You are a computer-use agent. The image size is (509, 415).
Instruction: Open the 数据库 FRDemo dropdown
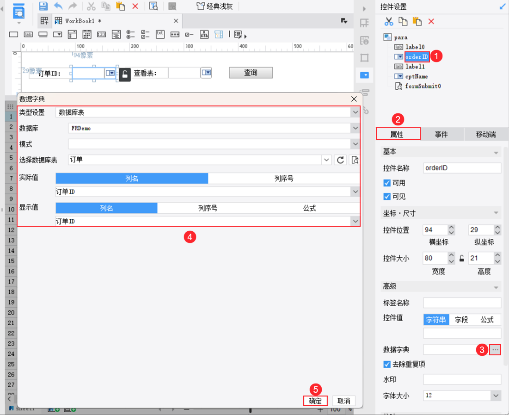coord(356,128)
